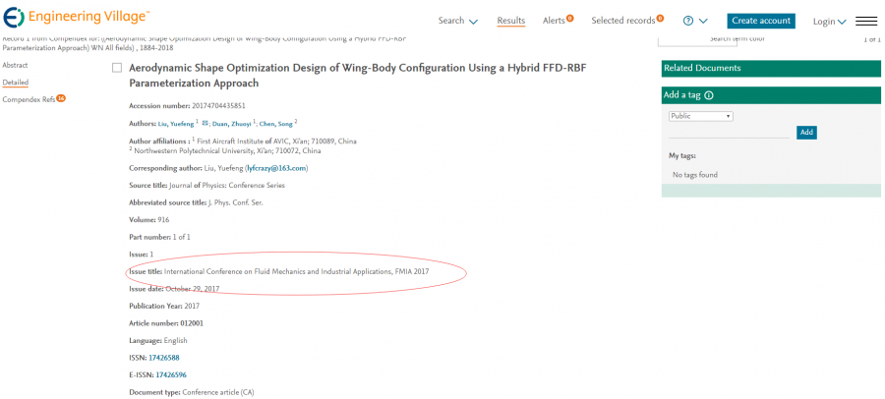This screenshot has width=885, height=399.
Task: Click the Engineering Village logo icon
Action: coord(15,20)
